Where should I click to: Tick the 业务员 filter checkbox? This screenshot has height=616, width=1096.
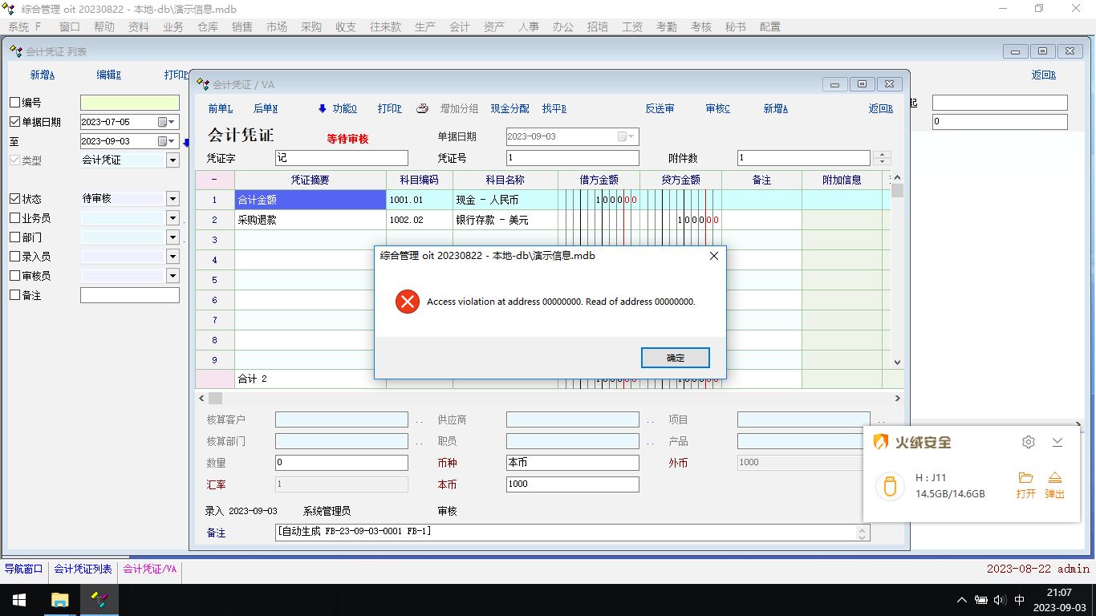tap(14, 218)
